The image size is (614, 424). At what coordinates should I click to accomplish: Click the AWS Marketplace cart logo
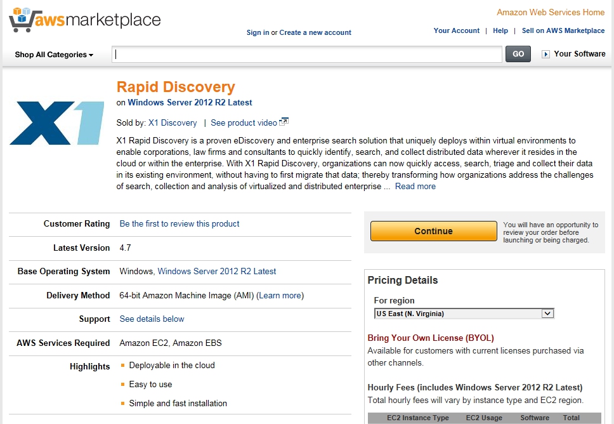point(84,20)
